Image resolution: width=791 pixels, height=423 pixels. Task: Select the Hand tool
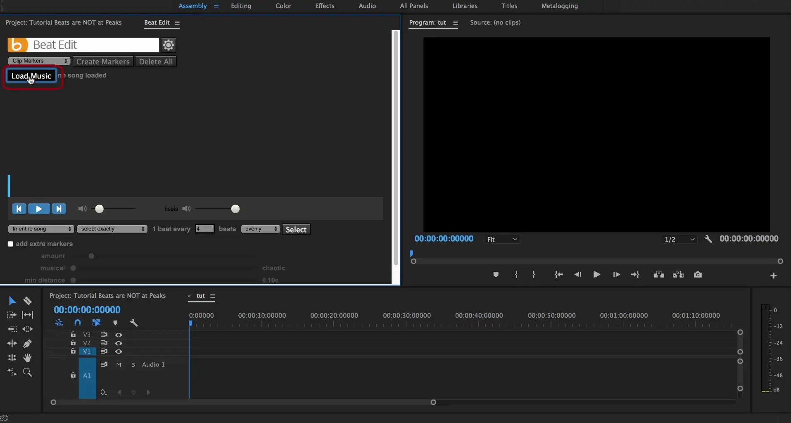tap(27, 358)
